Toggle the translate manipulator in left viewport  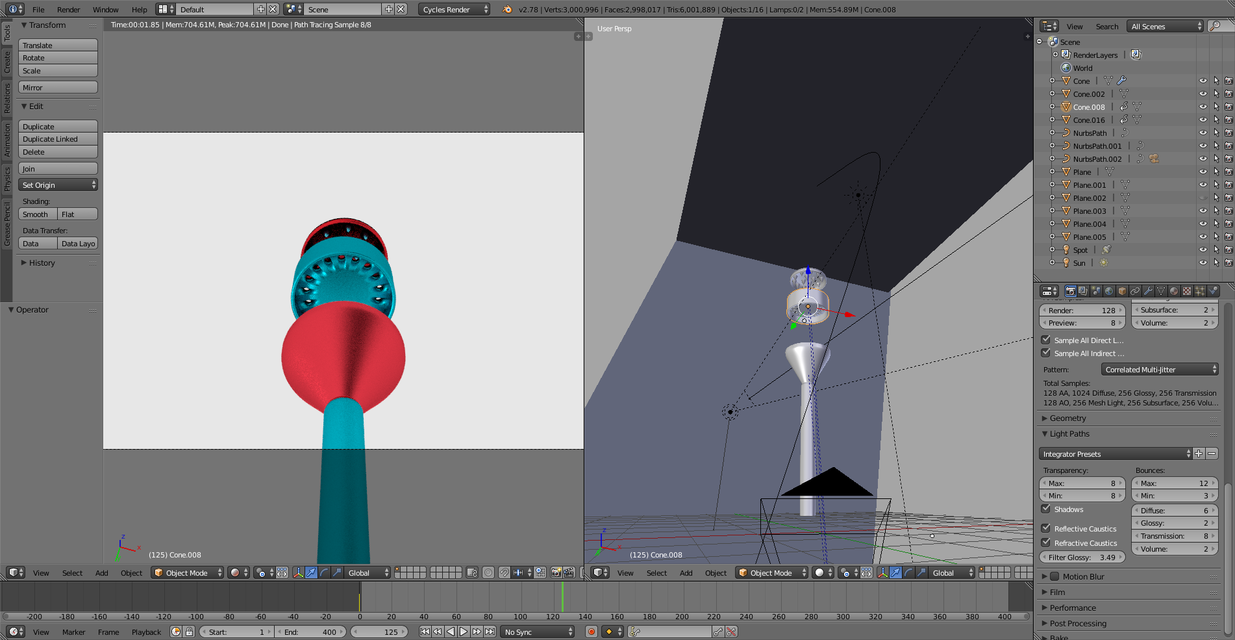coord(312,572)
